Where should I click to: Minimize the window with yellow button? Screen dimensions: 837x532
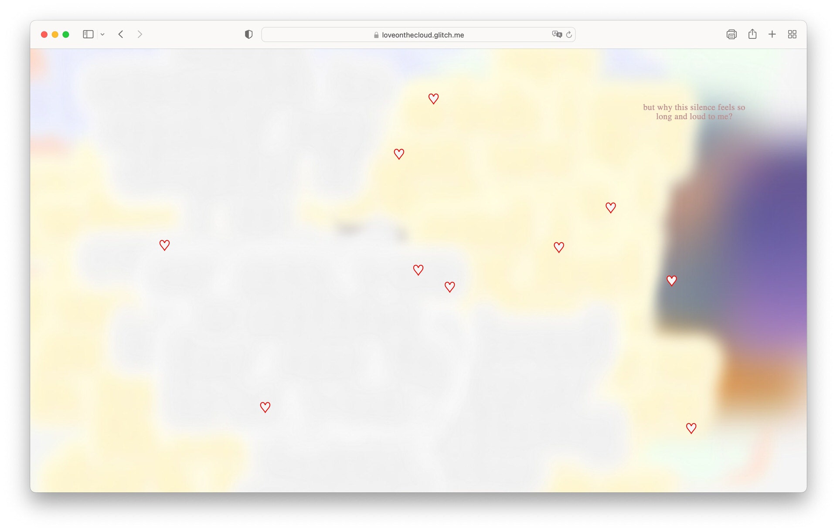coord(55,34)
